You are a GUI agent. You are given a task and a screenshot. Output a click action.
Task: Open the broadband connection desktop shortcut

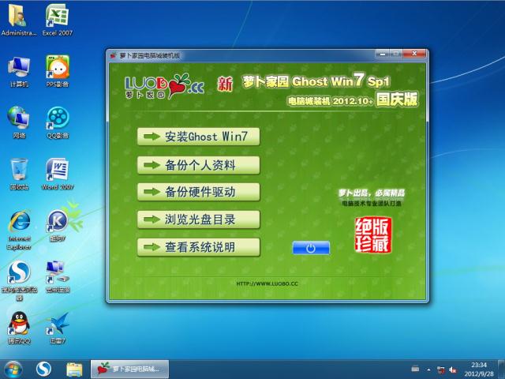[58, 276]
